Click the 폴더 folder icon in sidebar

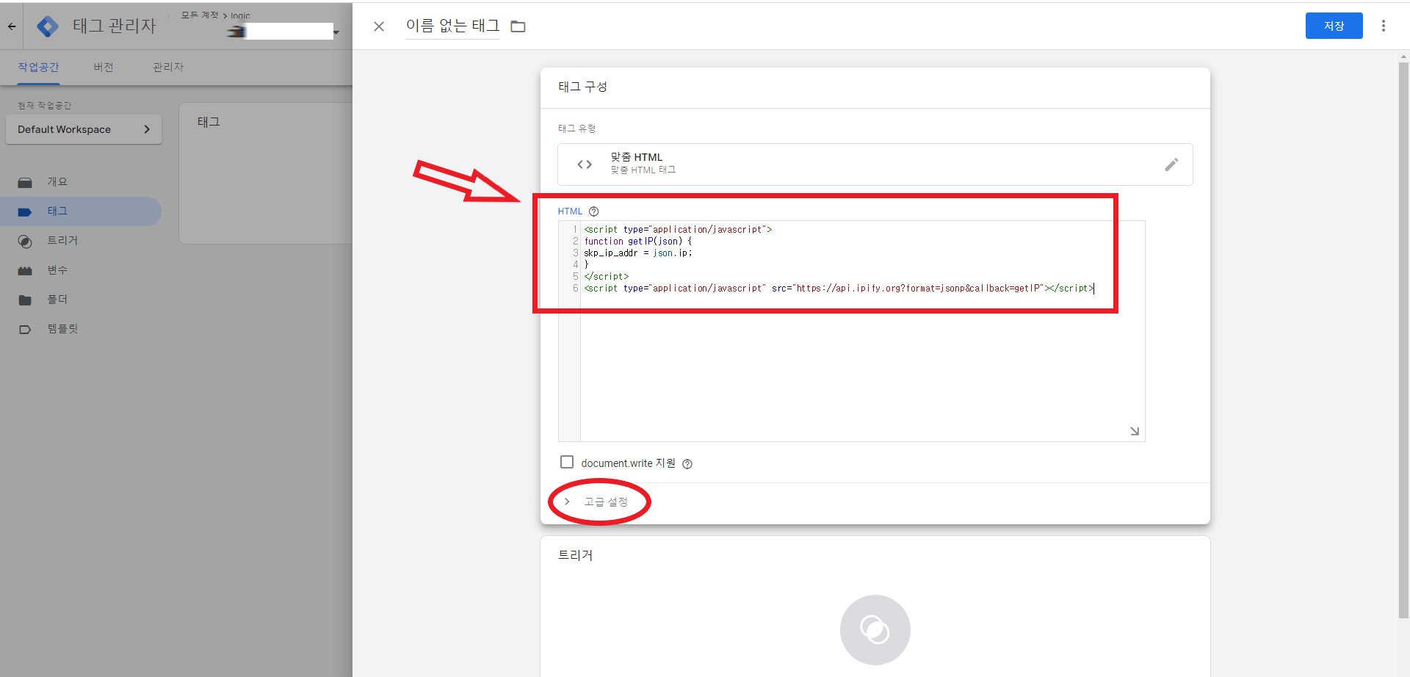(25, 300)
